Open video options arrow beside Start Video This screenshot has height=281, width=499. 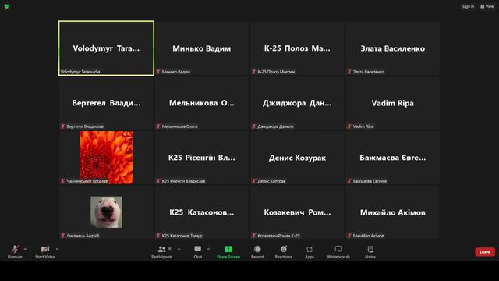pos(57,249)
